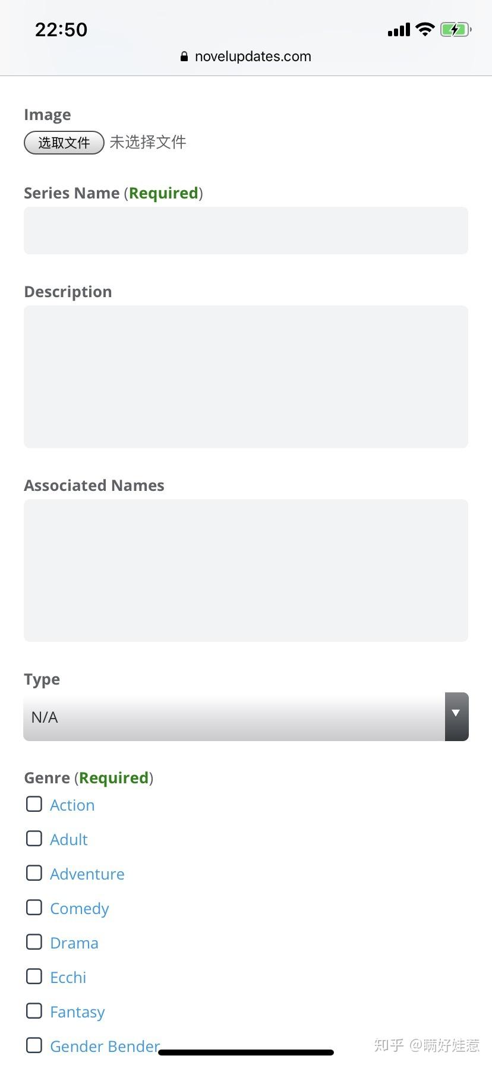492x1065 pixels.
Task: Tap the battery charging icon
Action: (x=456, y=30)
